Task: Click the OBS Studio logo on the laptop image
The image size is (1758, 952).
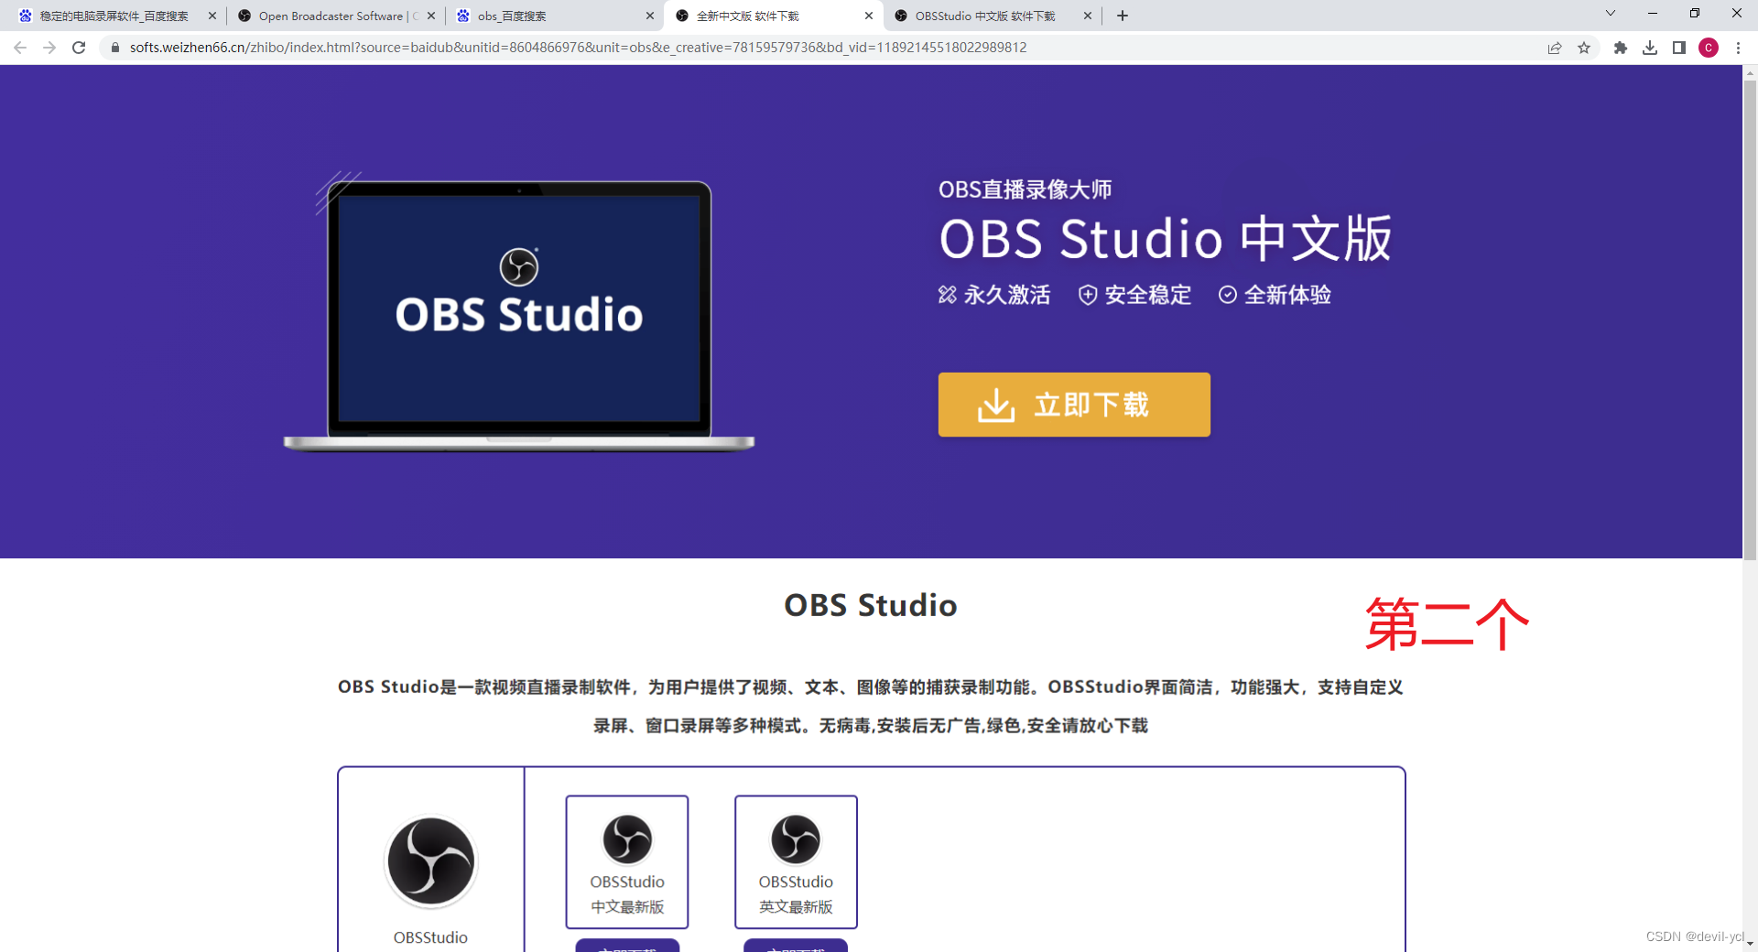Action: click(519, 268)
